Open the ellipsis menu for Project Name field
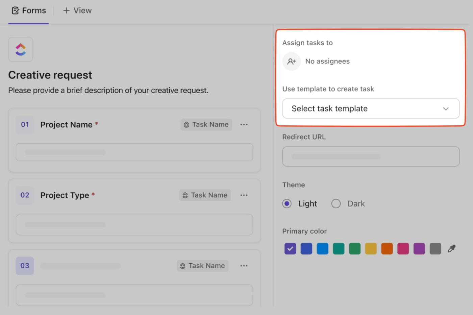473x315 pixels. tap(244, 124)
